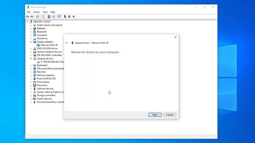Click the Monitors category icon
The height and width of the screenshot is (143, 255).
(35, 72)
